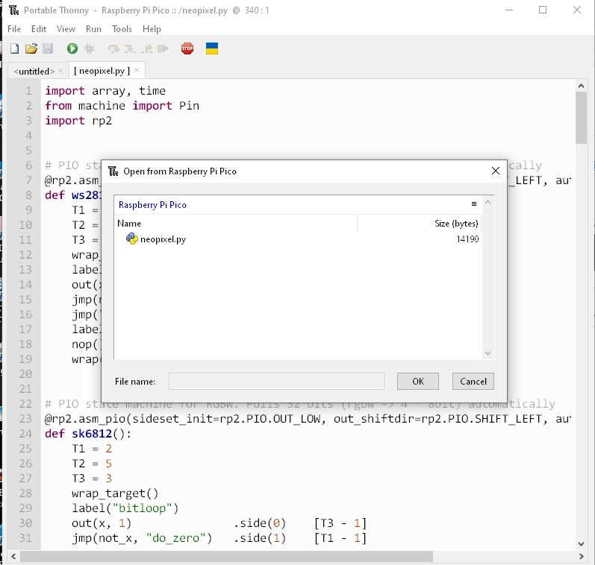This screenshot has width=595, height=565.
Task: Click the Open file folder icon
Action: click(31, 48)
